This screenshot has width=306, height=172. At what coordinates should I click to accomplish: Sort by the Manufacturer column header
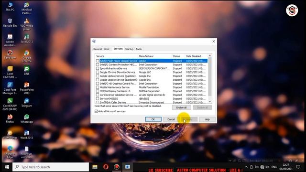coord(155,56)
